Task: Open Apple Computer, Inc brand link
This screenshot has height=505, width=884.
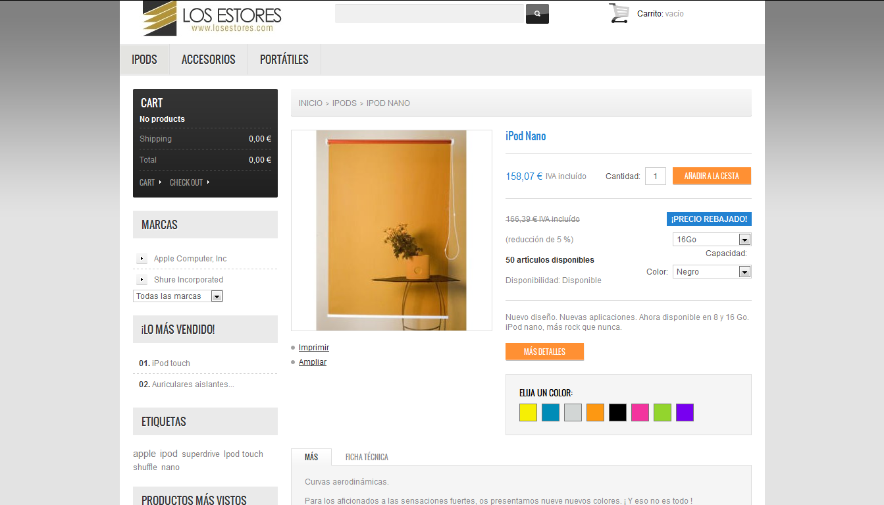Action: (x=190, y=259)
